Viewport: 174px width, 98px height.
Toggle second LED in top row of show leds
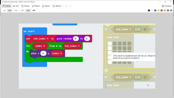(x=115, y=44)
